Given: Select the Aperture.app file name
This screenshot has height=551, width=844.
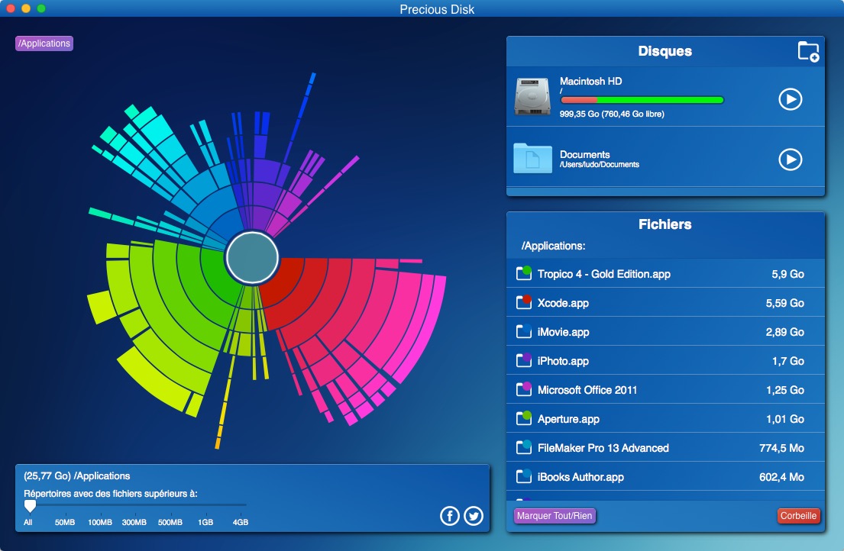Looking at the screenshot, I should 568,419.
